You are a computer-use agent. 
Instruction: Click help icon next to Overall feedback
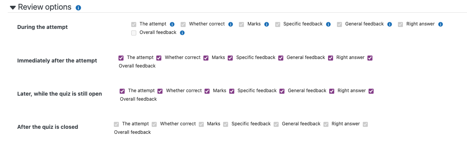pyautogui.click(x=182, y=33)
